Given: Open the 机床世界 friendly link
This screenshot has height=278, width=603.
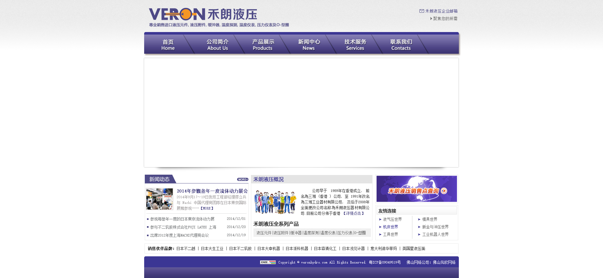Looking at the screenshot, I should 390,227.
